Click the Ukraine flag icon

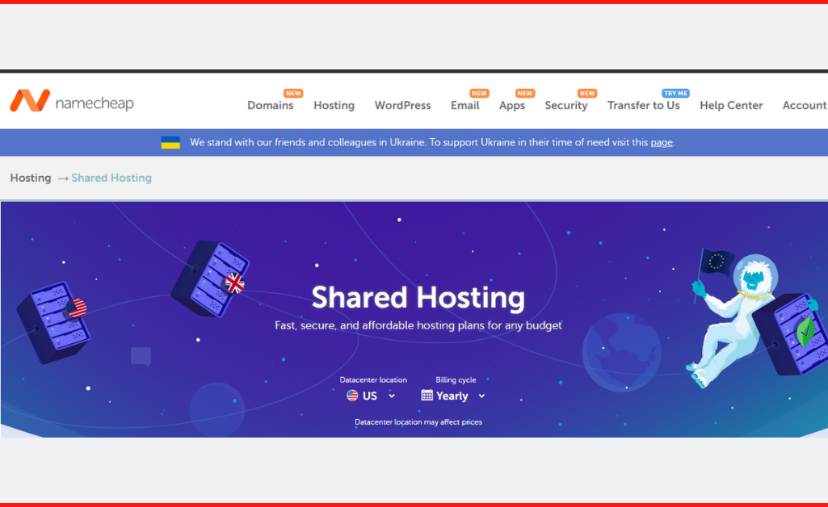click(x=170, y=142)
